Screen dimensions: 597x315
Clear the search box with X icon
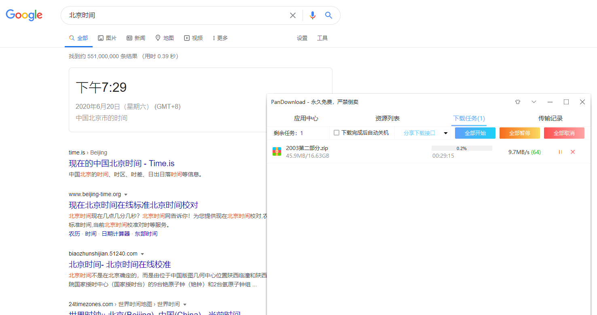(293, 15)
